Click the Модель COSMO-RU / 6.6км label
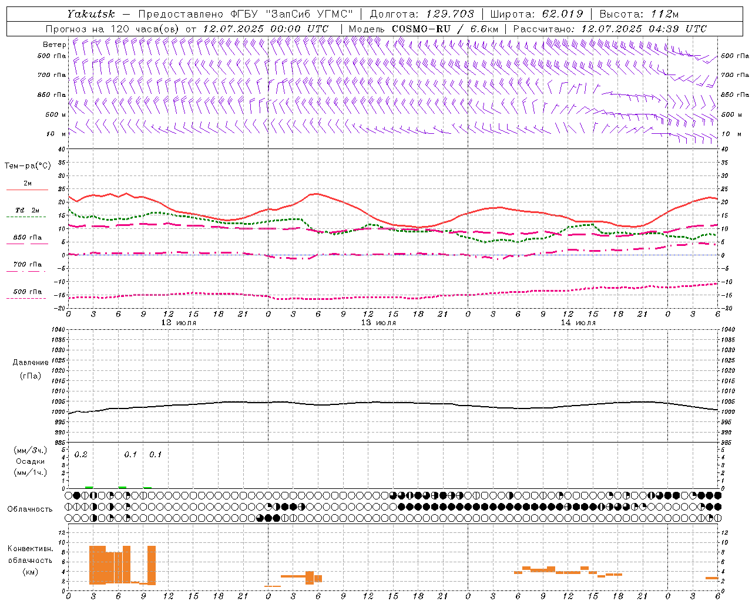 point(424,29)
